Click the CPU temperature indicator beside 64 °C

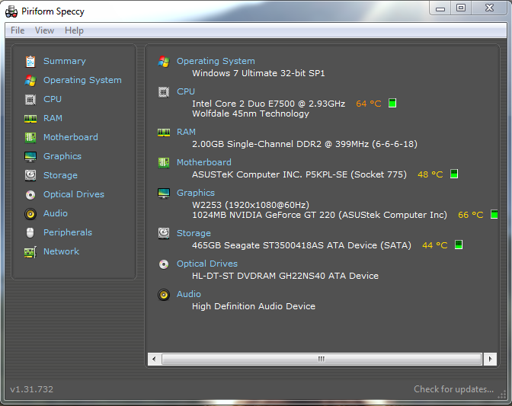coord(392,103)
